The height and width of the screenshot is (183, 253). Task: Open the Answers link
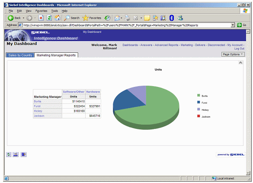click(x=146, y=45)
